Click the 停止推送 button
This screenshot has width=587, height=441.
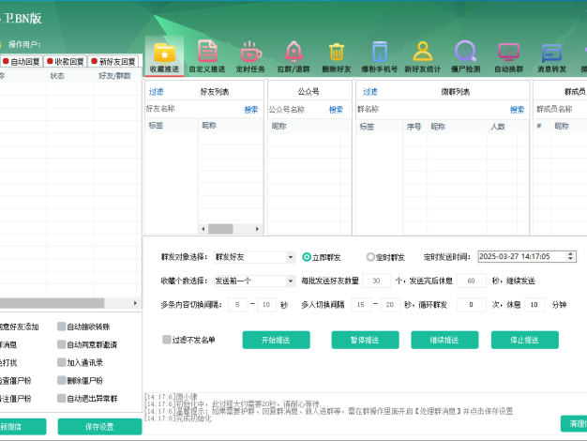coord(525,340)
